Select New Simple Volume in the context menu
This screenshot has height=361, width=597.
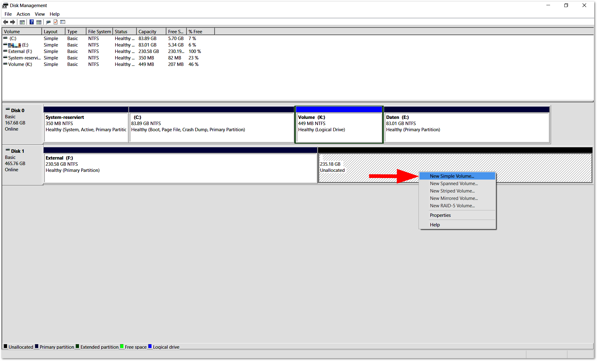(x=452, y=176)
